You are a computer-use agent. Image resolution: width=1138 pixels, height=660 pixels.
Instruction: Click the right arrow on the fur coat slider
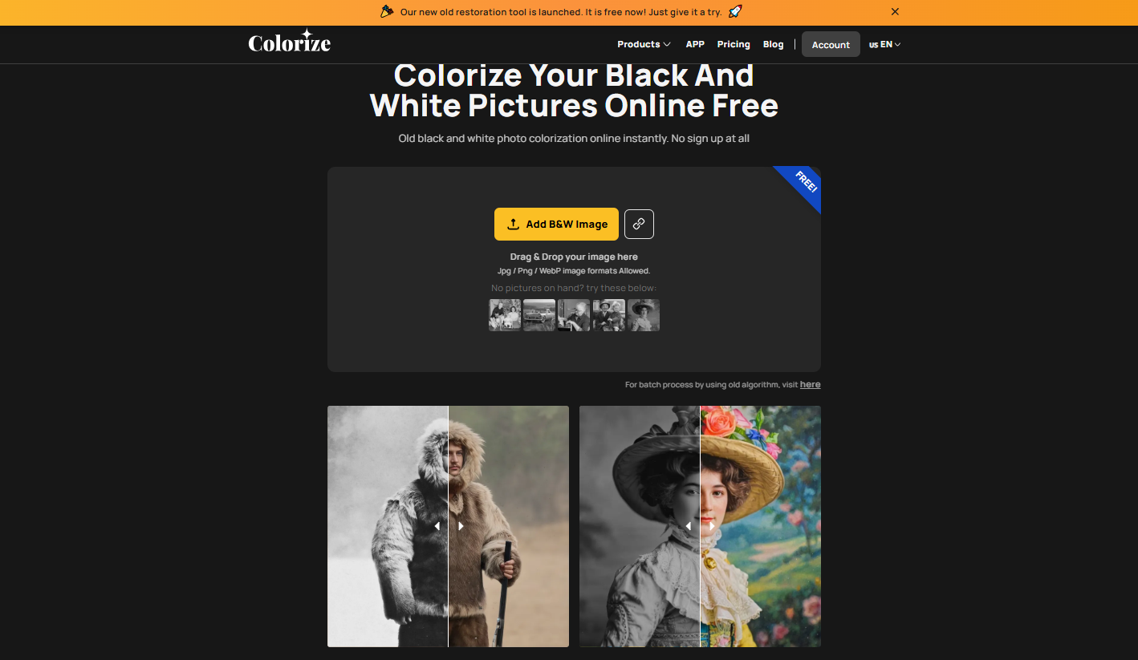(x=461, y=526)
